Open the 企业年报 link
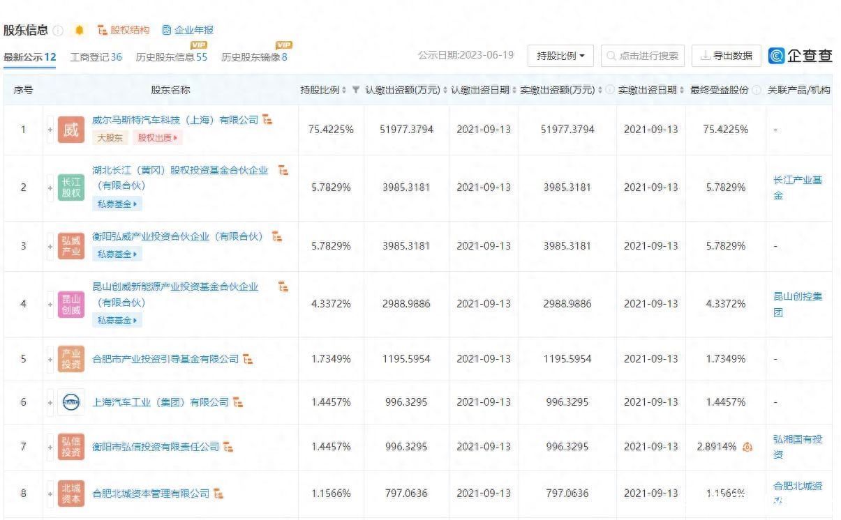The image size is (841, 520). (x=188, y=30)
